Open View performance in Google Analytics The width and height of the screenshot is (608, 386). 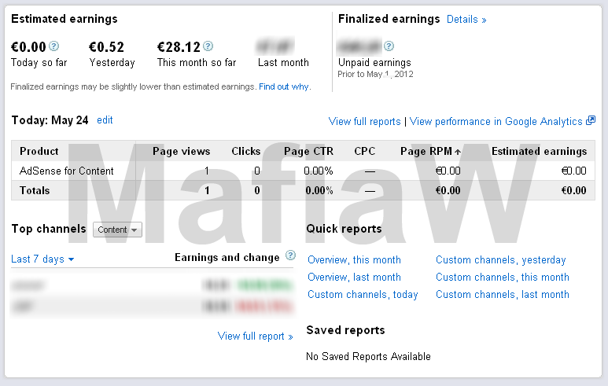pos(496,122)
